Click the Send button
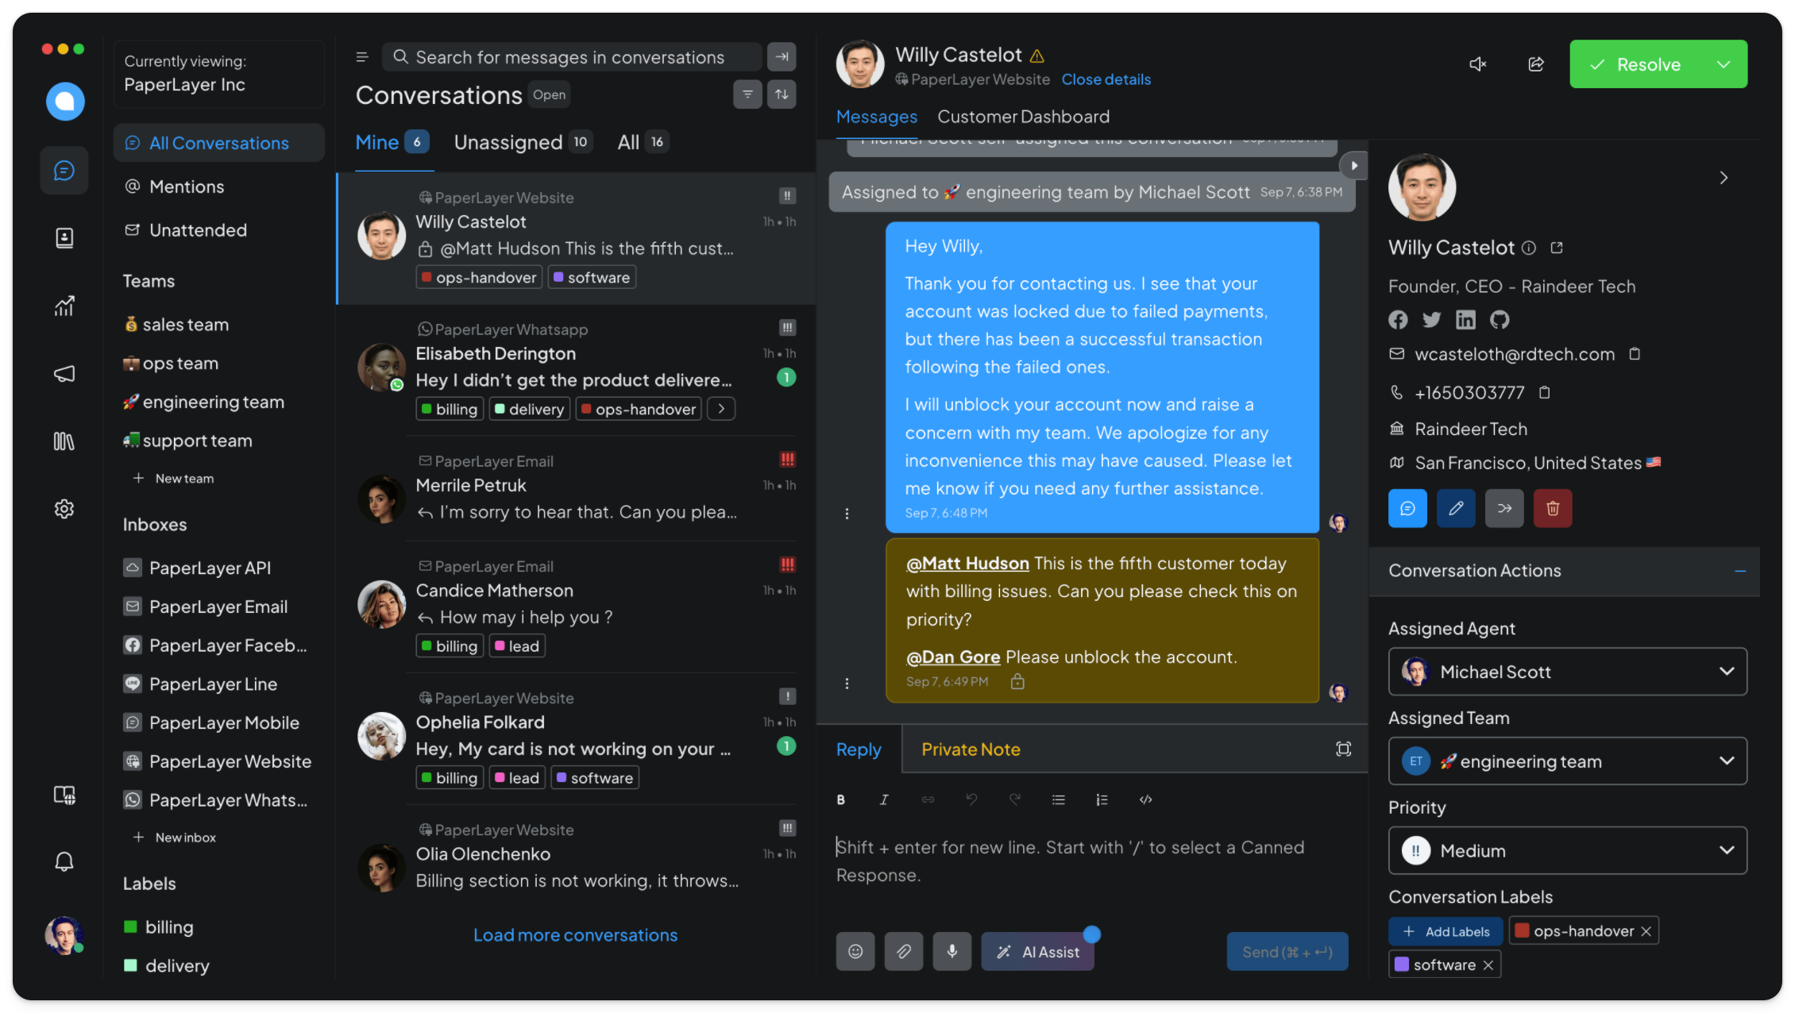This screenshot has height=1013, width=1795. click(1287, 952)
